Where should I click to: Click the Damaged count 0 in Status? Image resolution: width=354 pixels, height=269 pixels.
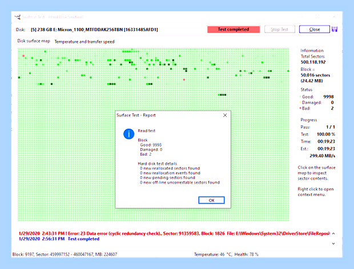(332, 103)
